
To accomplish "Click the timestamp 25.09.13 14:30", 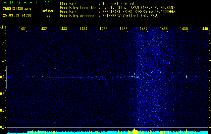I will [17, 15].
